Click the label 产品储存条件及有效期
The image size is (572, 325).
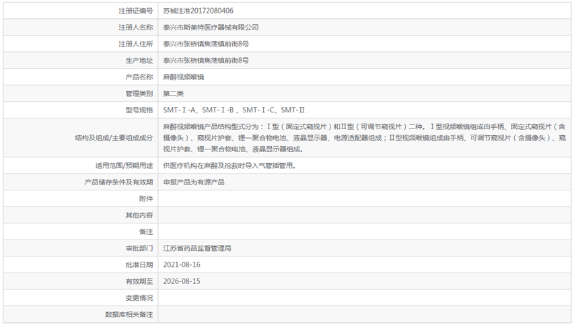tap(119, 182)
